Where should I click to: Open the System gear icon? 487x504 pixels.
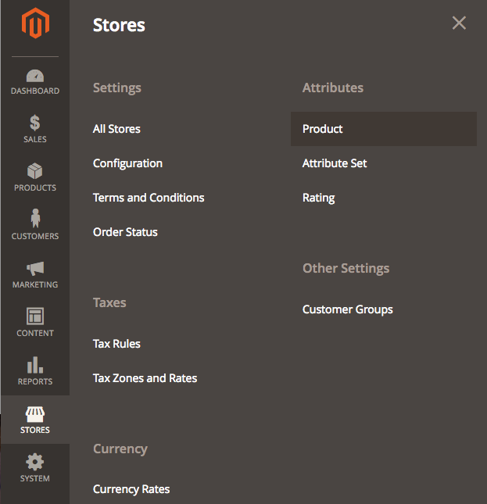pyautogui.click(x=35, y=462)
